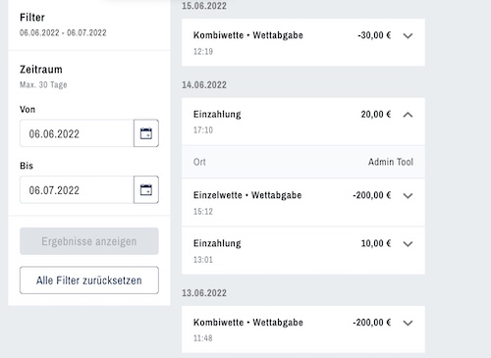Click the Filter heading
Viewport: 491px width, 358px height.
(32, 18)
